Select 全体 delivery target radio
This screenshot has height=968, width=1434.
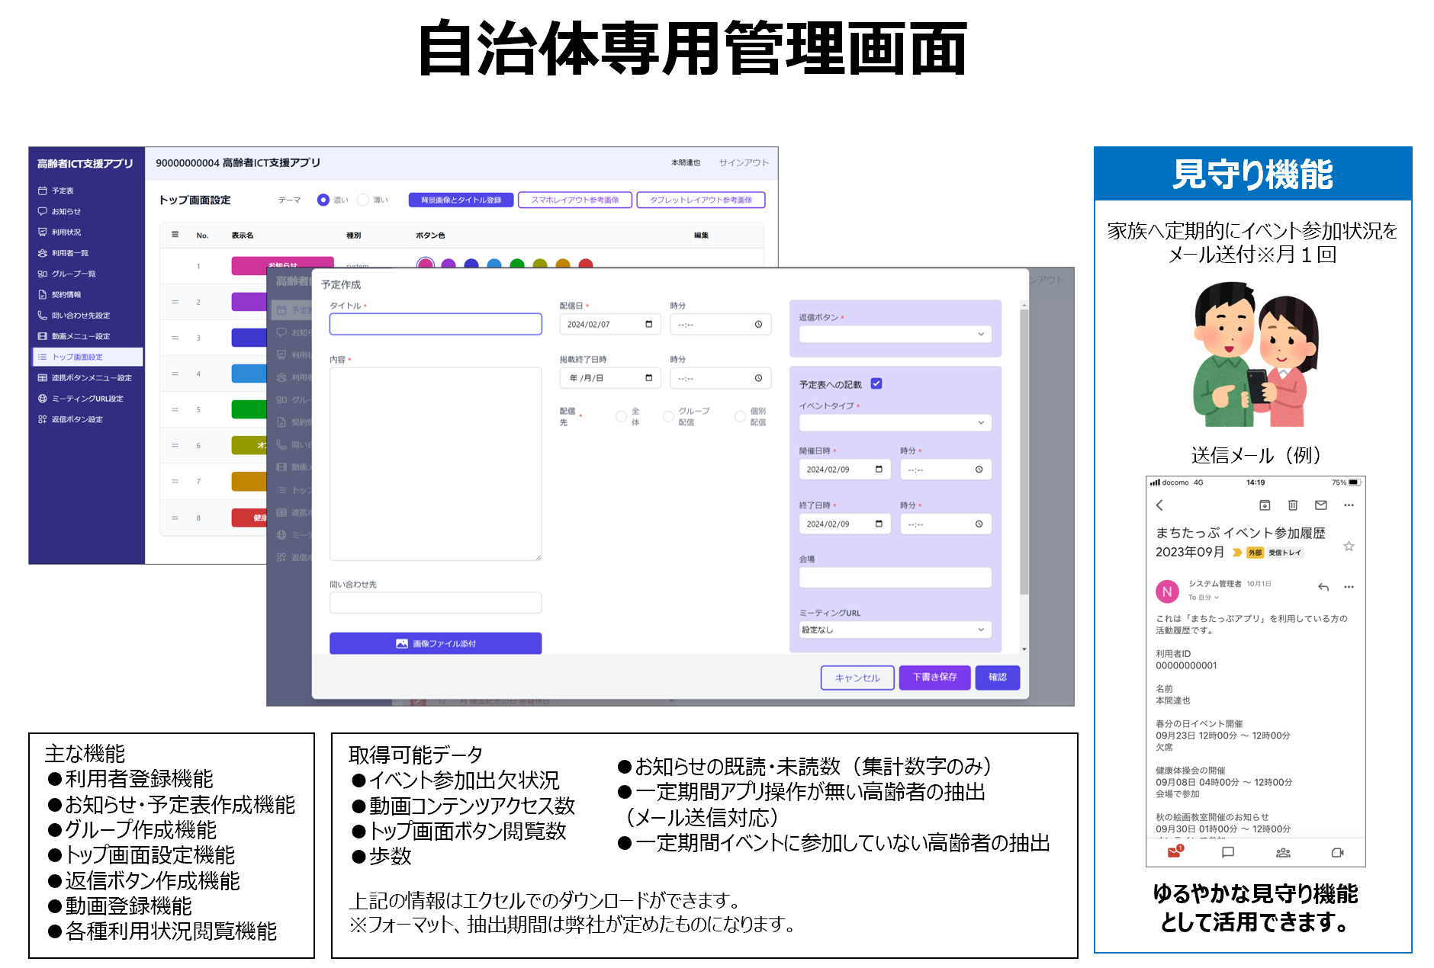(621, 416)
